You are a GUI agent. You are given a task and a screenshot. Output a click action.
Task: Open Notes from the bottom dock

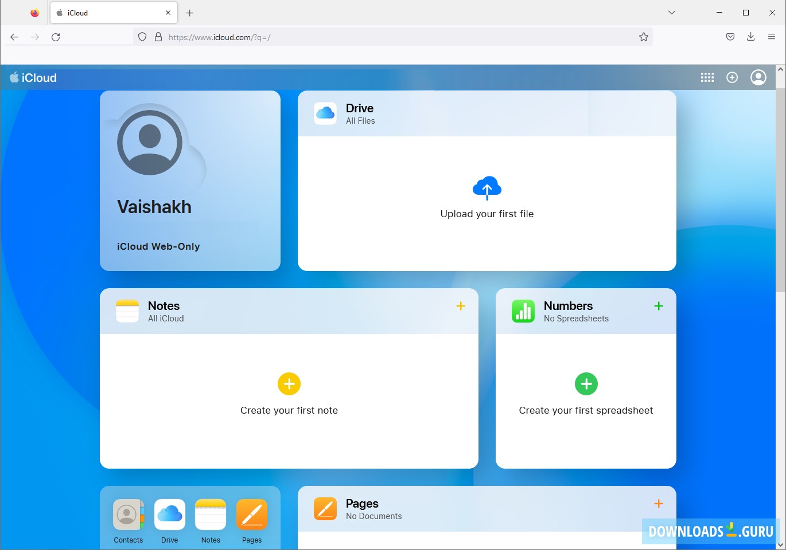(x=211, y=514)
